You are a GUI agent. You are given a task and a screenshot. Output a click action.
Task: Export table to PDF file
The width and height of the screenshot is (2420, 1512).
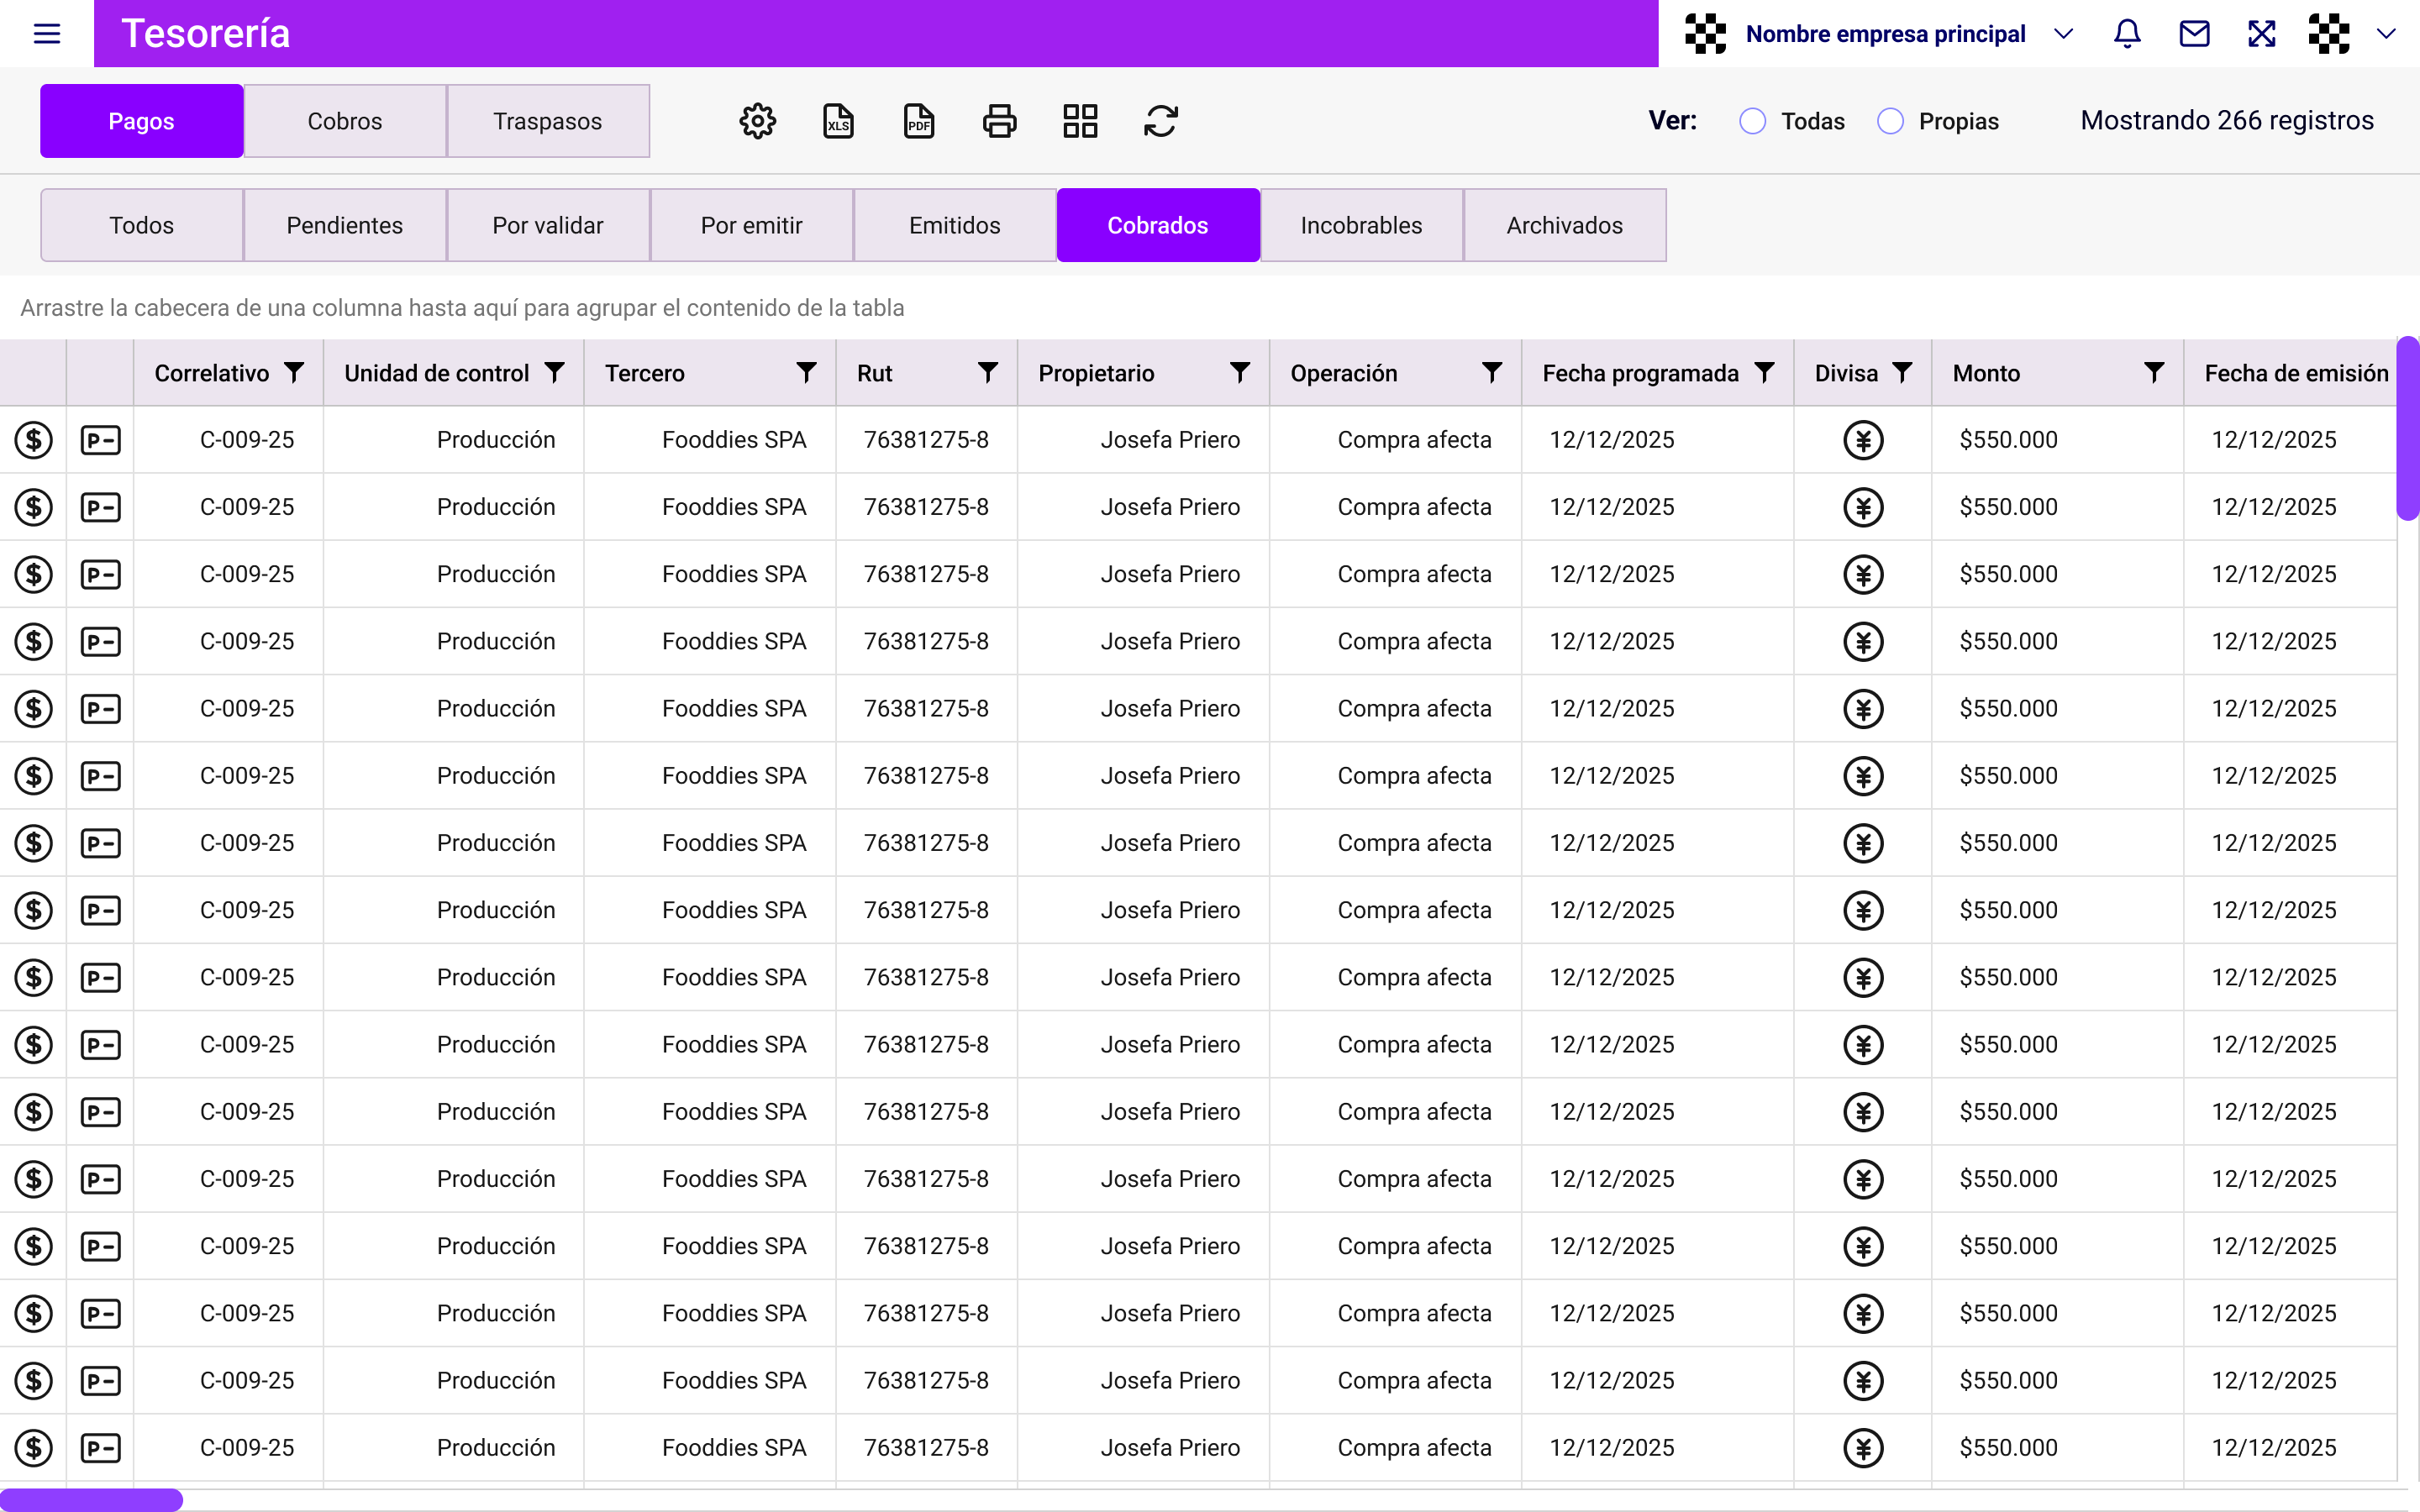(919, 121)
